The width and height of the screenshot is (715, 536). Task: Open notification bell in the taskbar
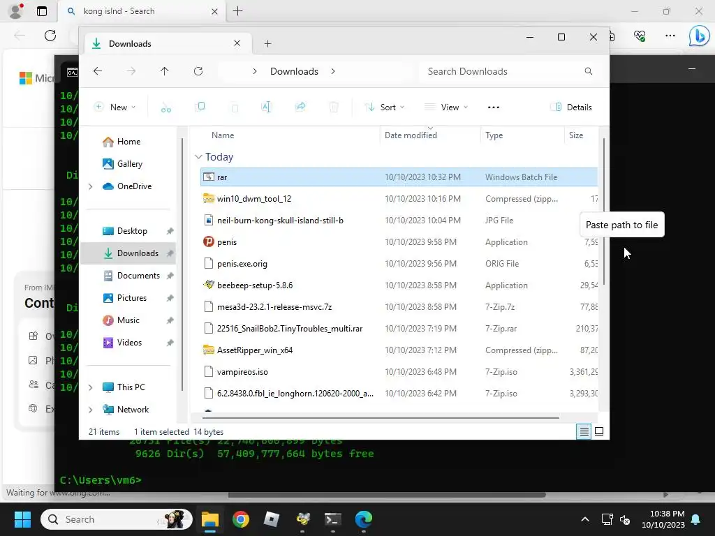(x=696, y=519)
